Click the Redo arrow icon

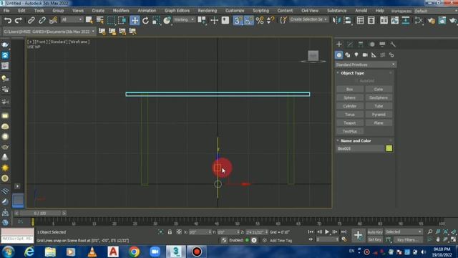click(x=19, y=20)
